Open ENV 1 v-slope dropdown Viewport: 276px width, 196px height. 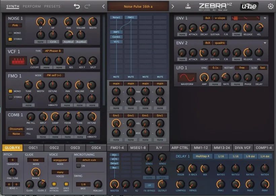(220, 18)
